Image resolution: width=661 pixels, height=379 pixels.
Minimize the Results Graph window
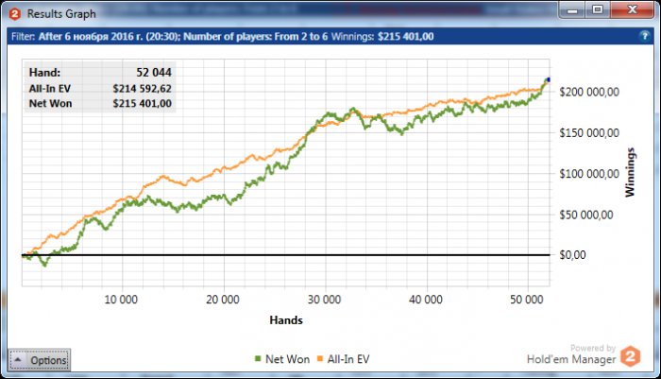click(x=572, y=10)
